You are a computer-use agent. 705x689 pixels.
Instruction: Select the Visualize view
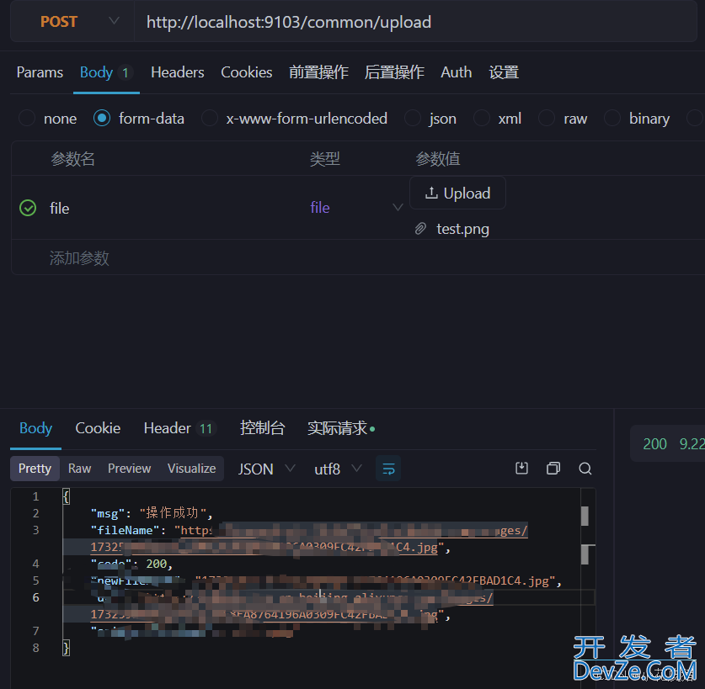click(x=191, y=469)
